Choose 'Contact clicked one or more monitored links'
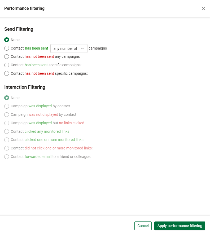 pyautogui.click(x=7, y=140)
